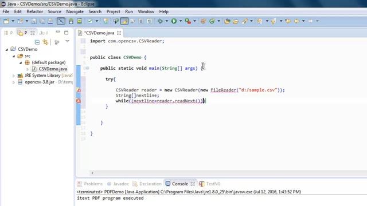Close the CSVDemo.java editor tab
The width and height of the screenshot is (367, 206).
pyautogui.click(x=119, y=33)
